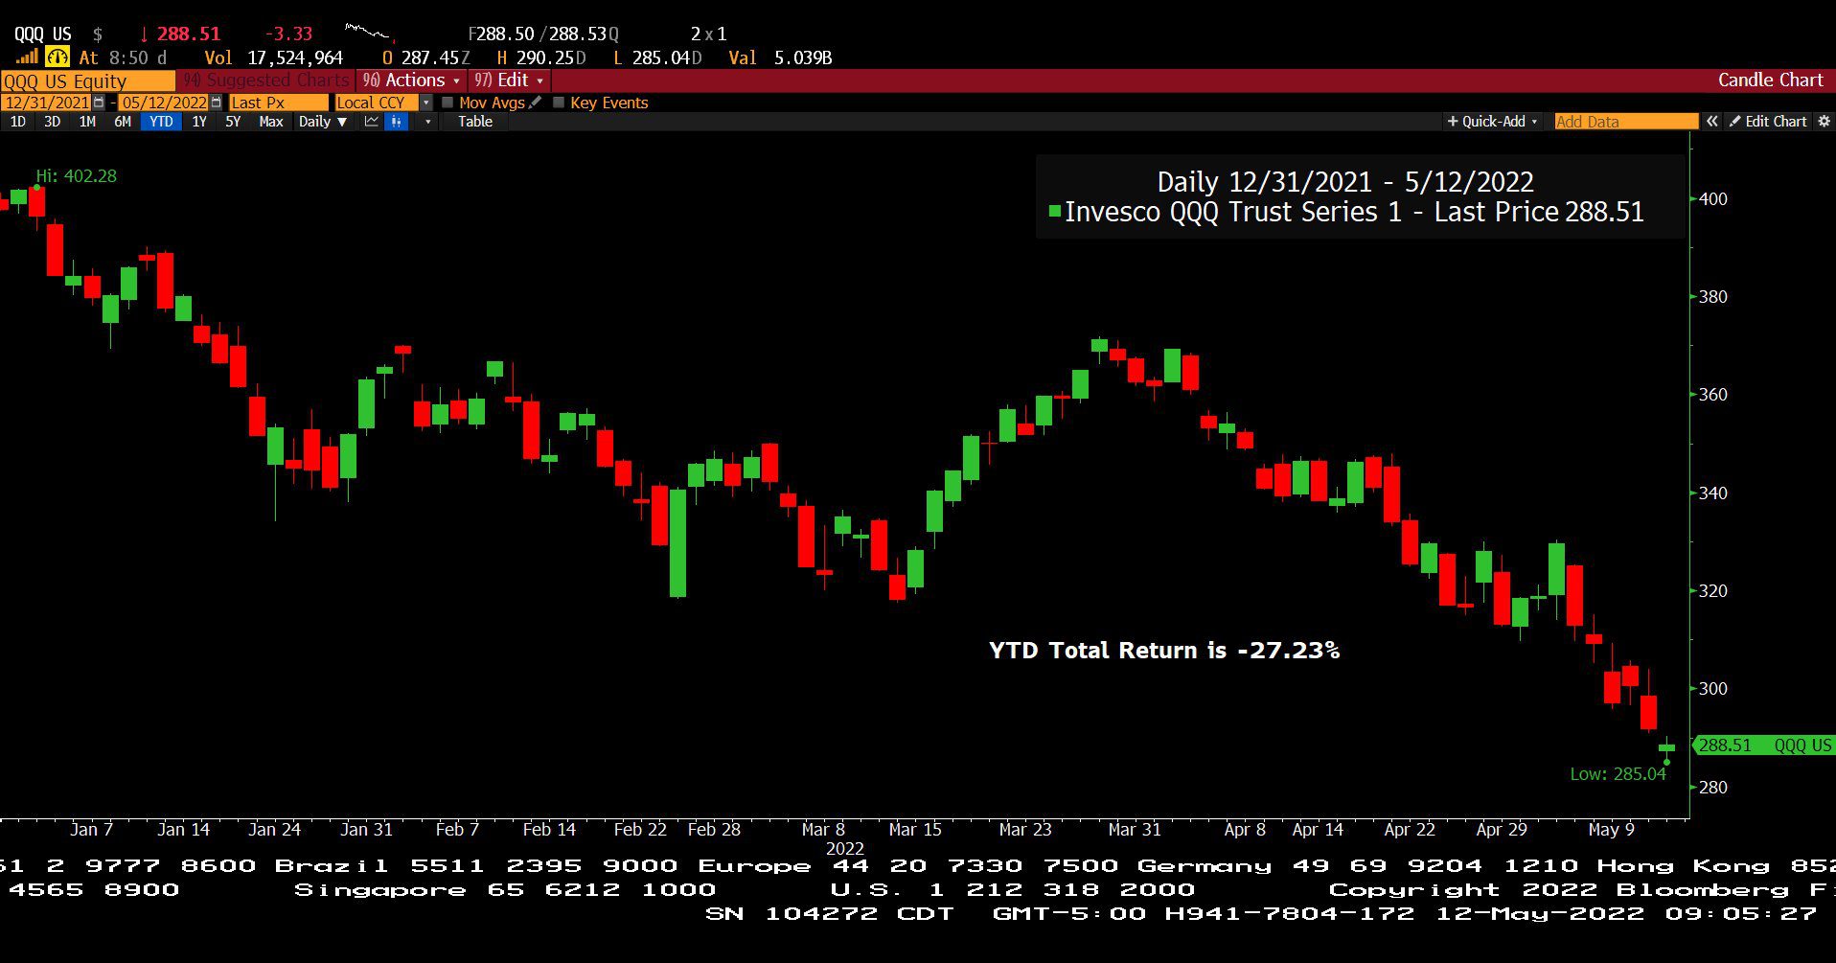Screen dimensions: 1836x963
Task: Click the Last Px data field
Action: [278, 103]
